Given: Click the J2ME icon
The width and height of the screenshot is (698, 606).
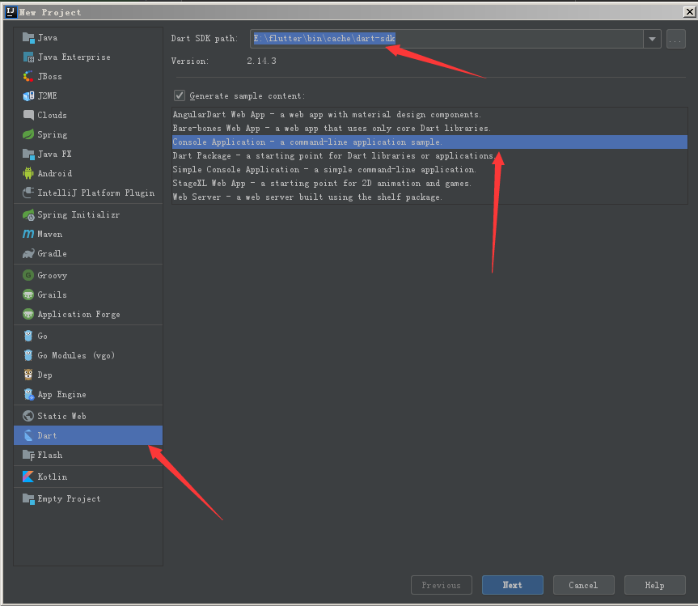Looking at the screenshot, I should click(x=28, y=95).
